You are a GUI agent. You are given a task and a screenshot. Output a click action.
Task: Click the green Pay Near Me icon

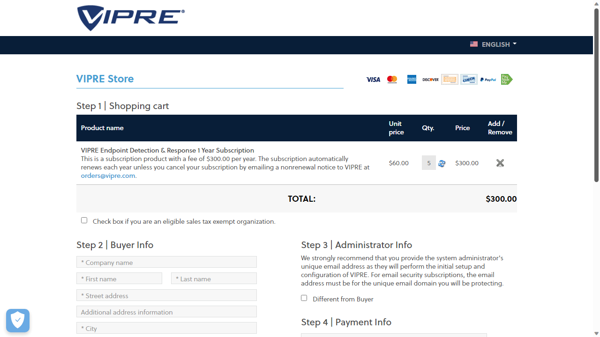click(x=507, y=79)
